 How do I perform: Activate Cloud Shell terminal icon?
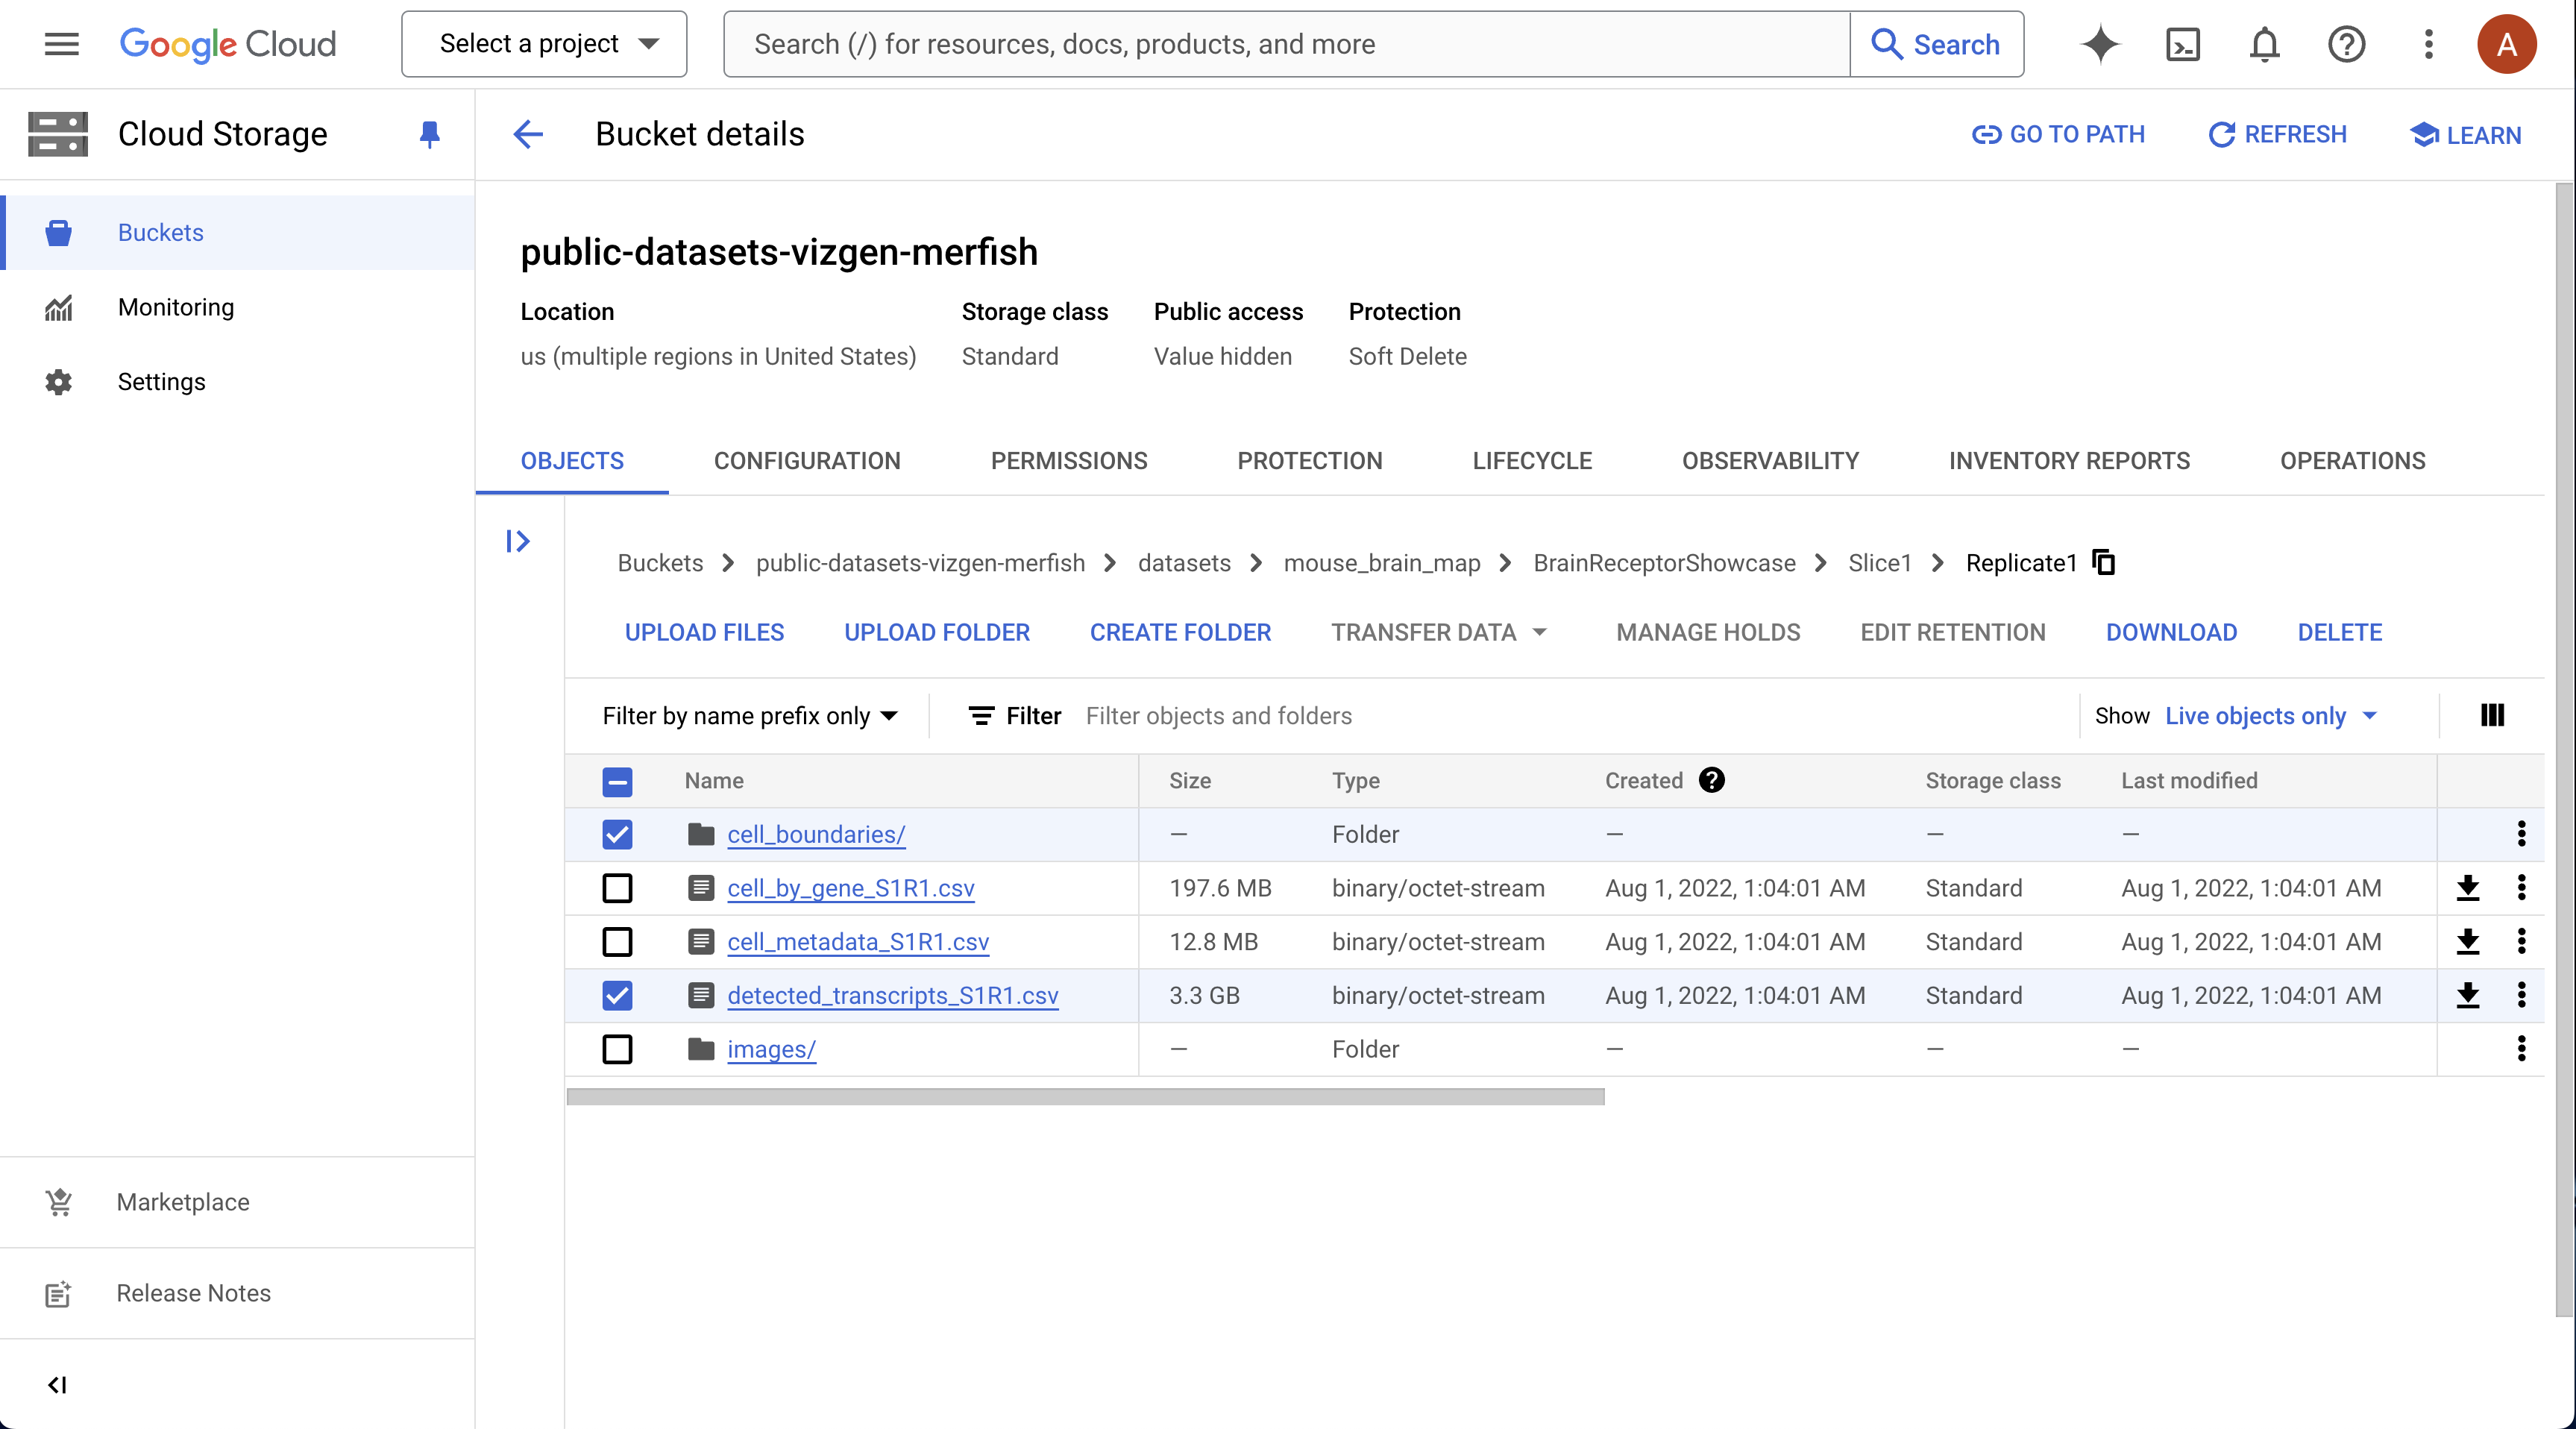point(2182,44)
